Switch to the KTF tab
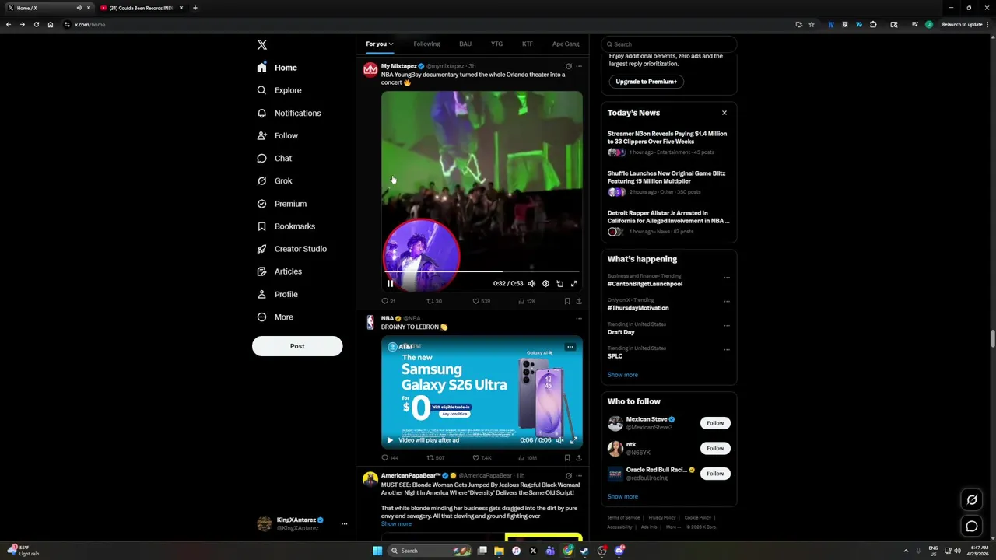Viewport: 996px width, 560px height. (528, 44)
